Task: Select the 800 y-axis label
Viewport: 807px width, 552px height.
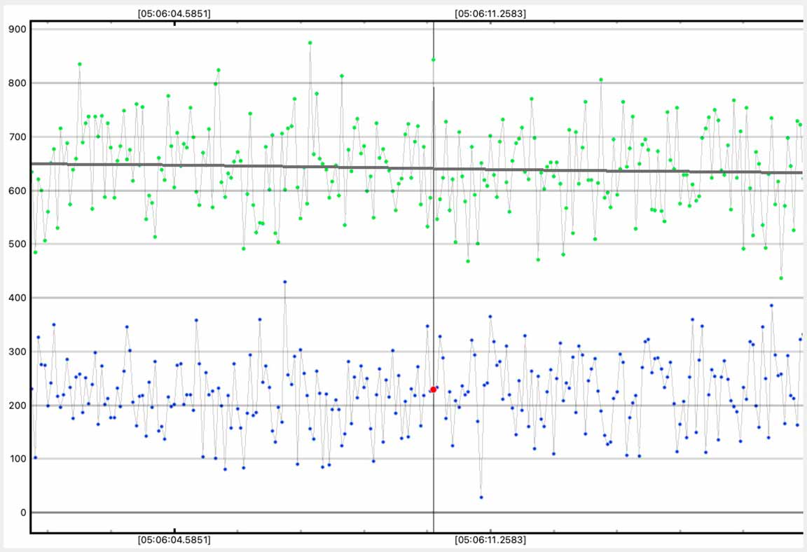Action: tap(18, 83)
